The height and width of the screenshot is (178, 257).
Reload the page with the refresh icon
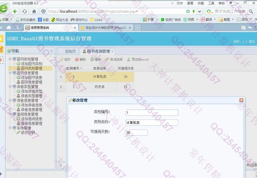[25, 11]
